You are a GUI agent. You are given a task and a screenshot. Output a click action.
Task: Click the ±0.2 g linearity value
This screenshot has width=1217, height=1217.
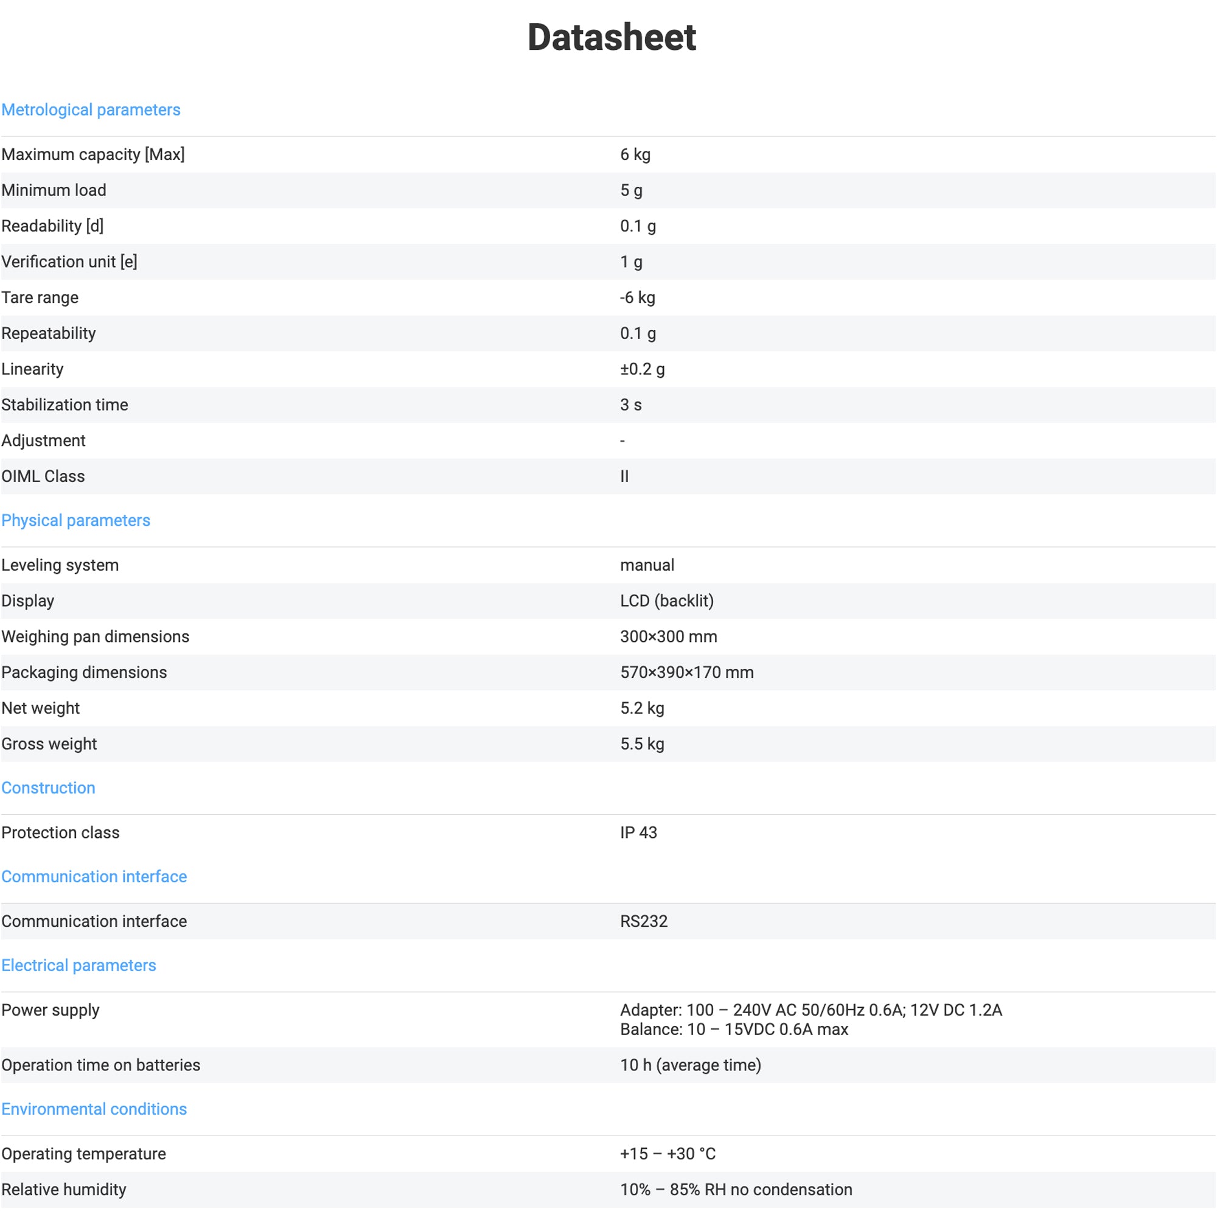point(642,369)
